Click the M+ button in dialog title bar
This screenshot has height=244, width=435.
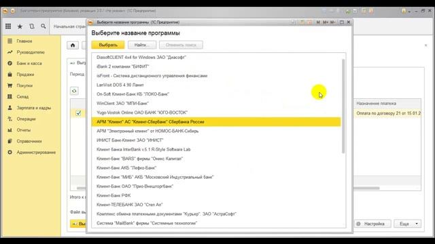point(325,22)
